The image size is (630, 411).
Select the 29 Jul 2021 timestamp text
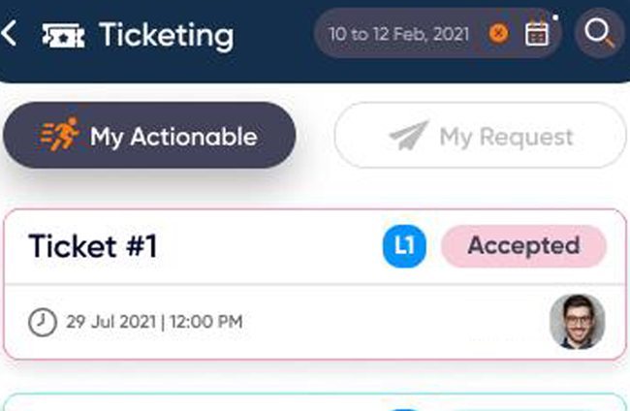[154, 322]
